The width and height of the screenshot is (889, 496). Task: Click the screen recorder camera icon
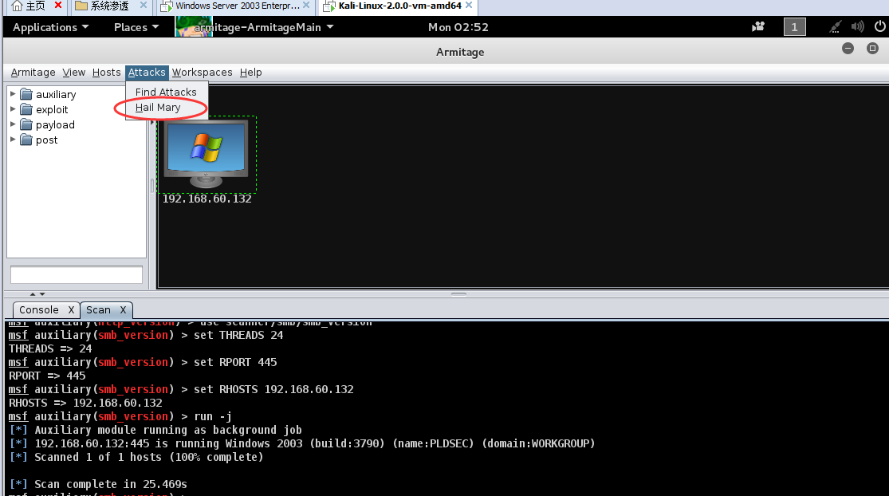click(x=758, y=27)
